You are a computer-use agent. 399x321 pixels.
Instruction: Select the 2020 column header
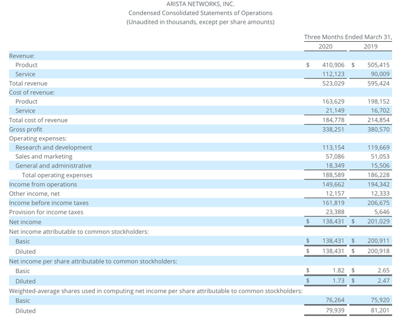coord(325,47)
